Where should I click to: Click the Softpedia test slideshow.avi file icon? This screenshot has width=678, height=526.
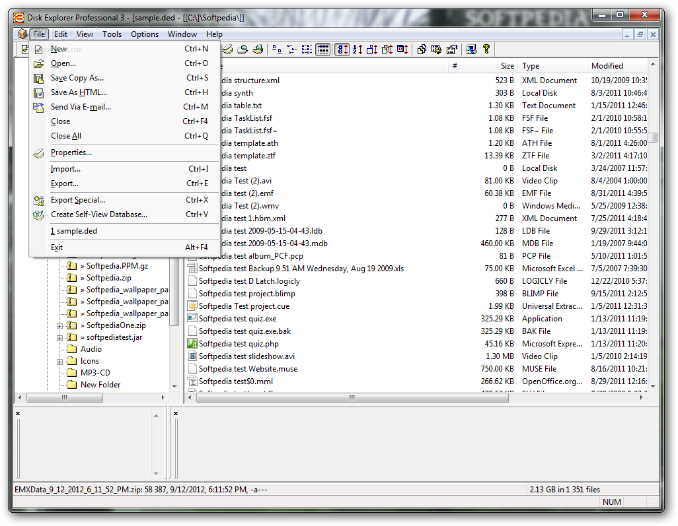click(192, 356)
